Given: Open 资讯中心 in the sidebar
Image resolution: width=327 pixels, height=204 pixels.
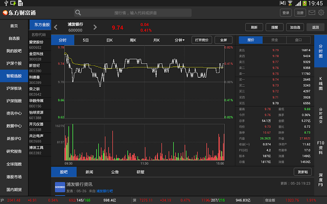Looking at the screenshot, I should pos(14,113).
